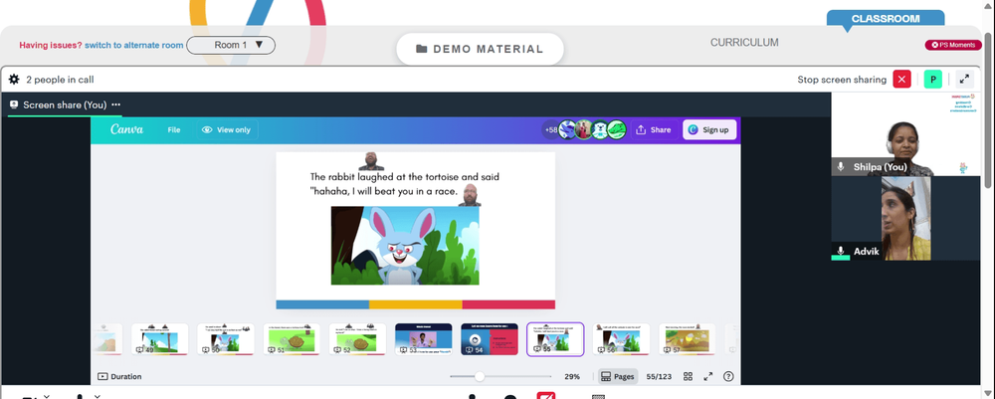Toggle the Pages view button
995x399 pixels.
[618, 377]
